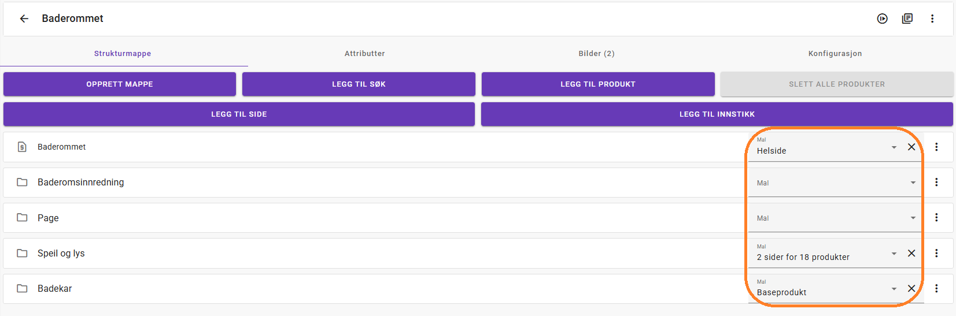Switch to the Attributter tab
956x316 pixels.
pyautogui.click(x=364, y=53)
